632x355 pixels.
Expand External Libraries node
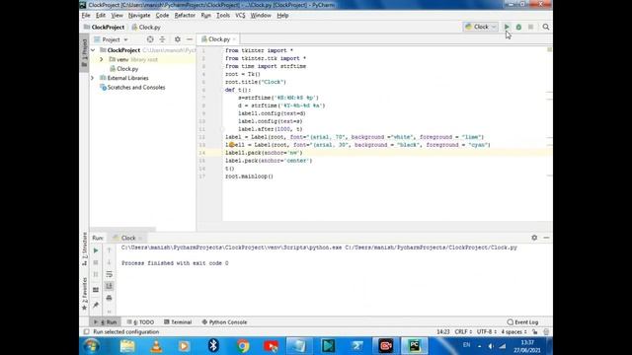pos(92,78)
